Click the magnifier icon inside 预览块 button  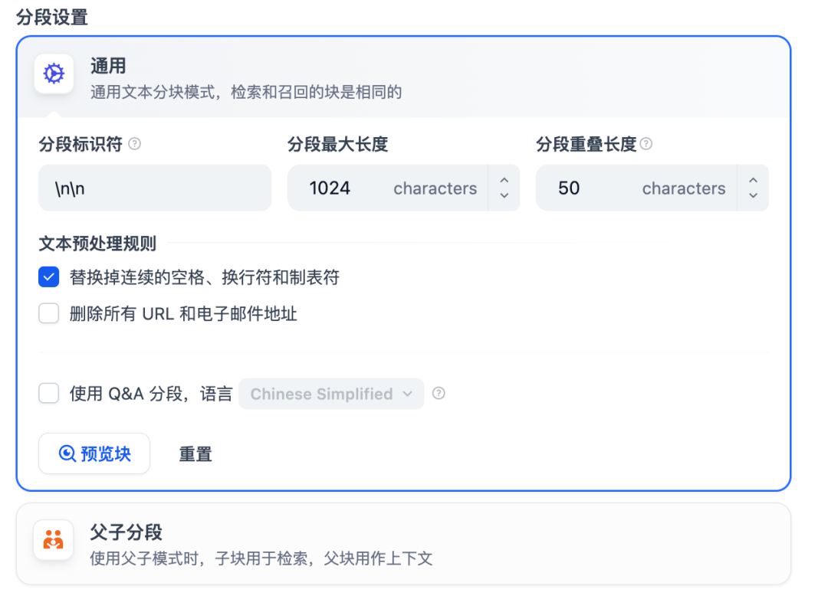click(x=69, y=453)
